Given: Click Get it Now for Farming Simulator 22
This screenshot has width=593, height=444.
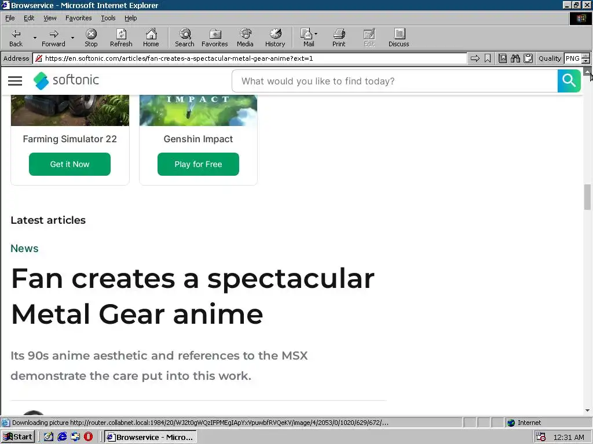Looking at the screenshot, I should click(69, 164).
